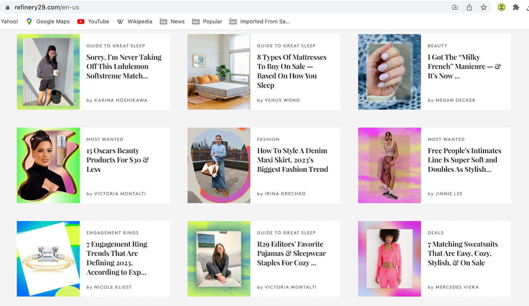Click the lock icon in the address bar
Image resolution: width=529 pixels, height=306 pixels.
pos(8,7)
